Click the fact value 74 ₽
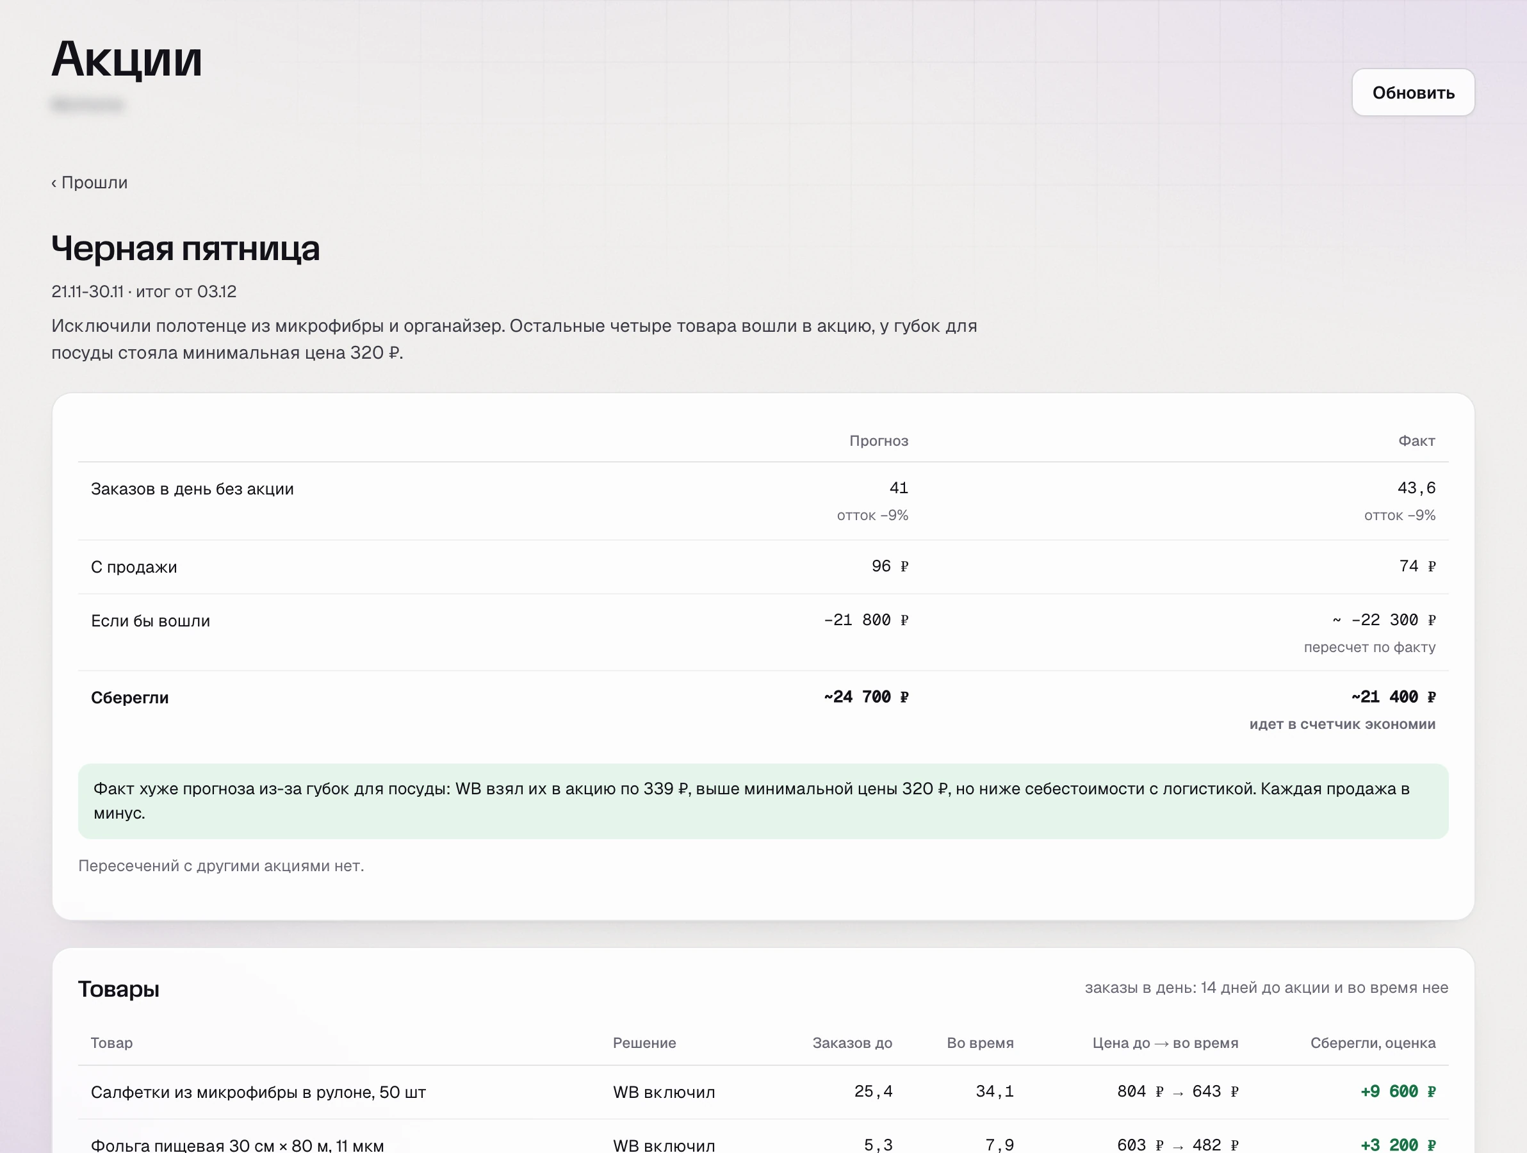 (x=1417, y=566)
